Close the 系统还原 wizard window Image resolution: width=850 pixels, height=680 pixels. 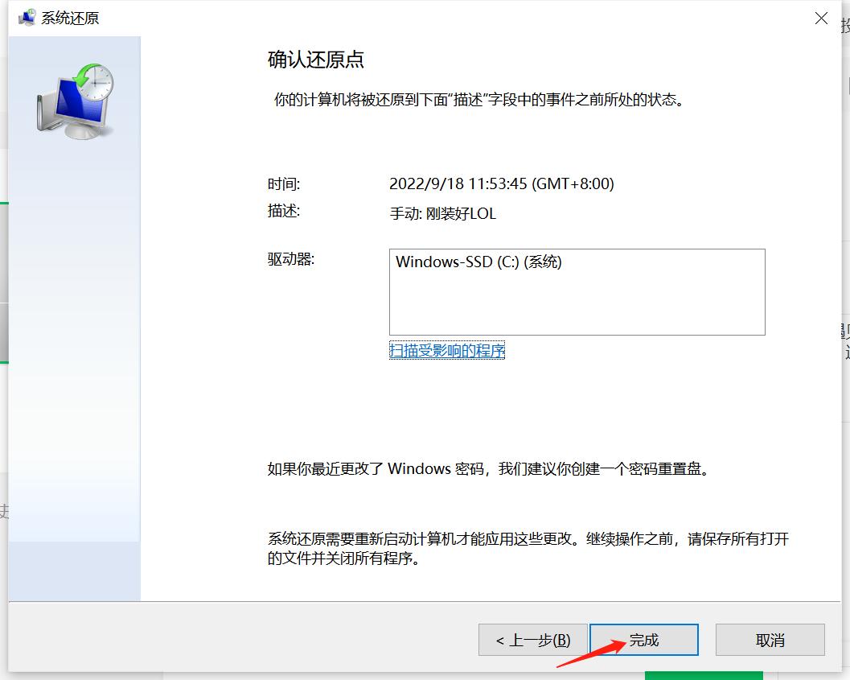point(821,17)
